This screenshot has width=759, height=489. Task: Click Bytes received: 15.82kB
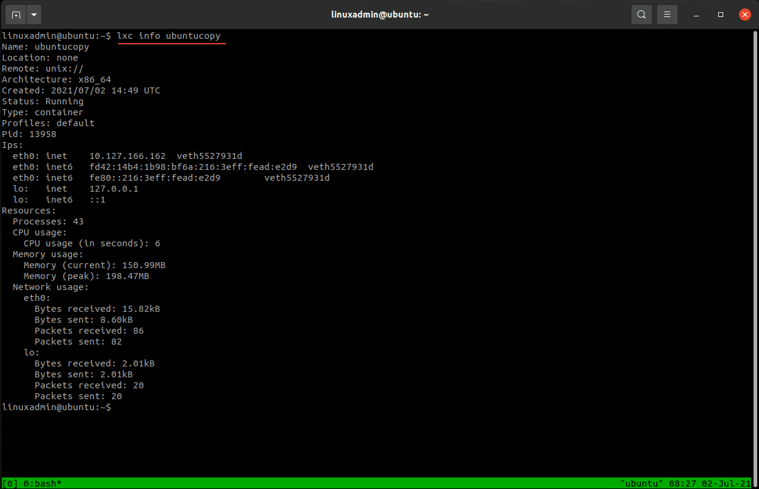[x=97, y=309]
